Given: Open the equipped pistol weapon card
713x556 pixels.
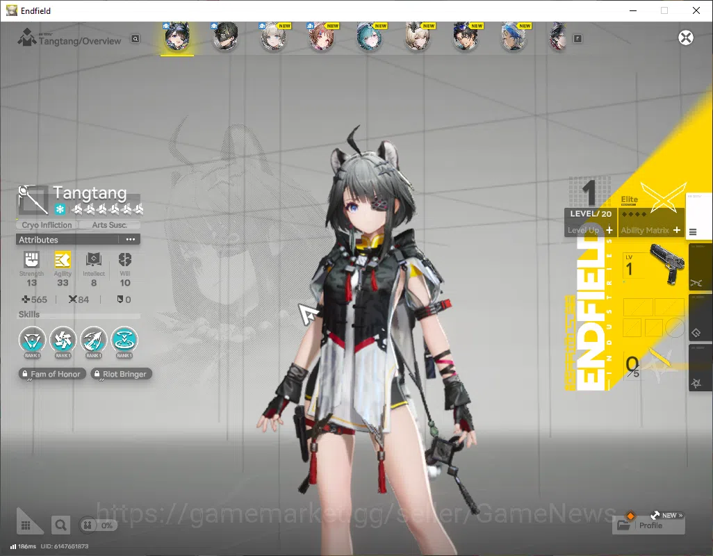Looking at the screenshot, I should click(653, 266).
